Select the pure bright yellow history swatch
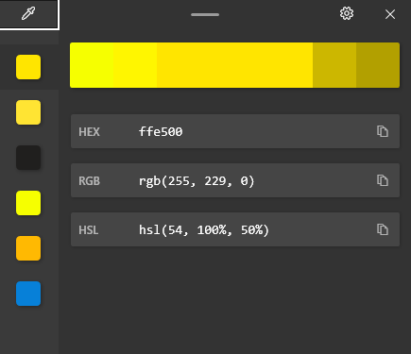The height and width of the screenshot is (354, 411). [28, 203]
